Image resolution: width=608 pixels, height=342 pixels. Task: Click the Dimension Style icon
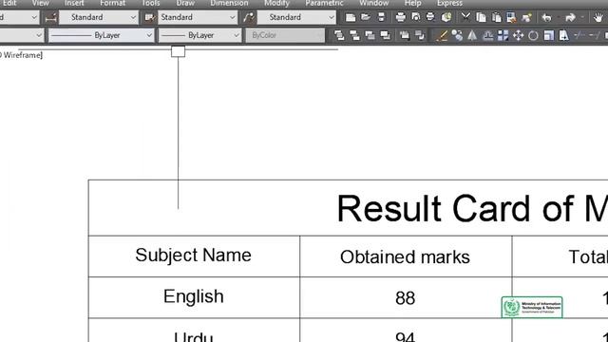(x=50, y=17)
